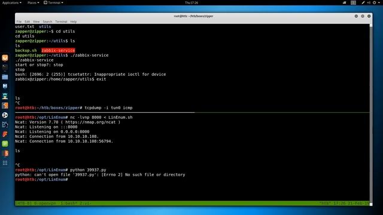Open the Terminal app menu in top bar
Screen dimensions: 383x215
53,2
